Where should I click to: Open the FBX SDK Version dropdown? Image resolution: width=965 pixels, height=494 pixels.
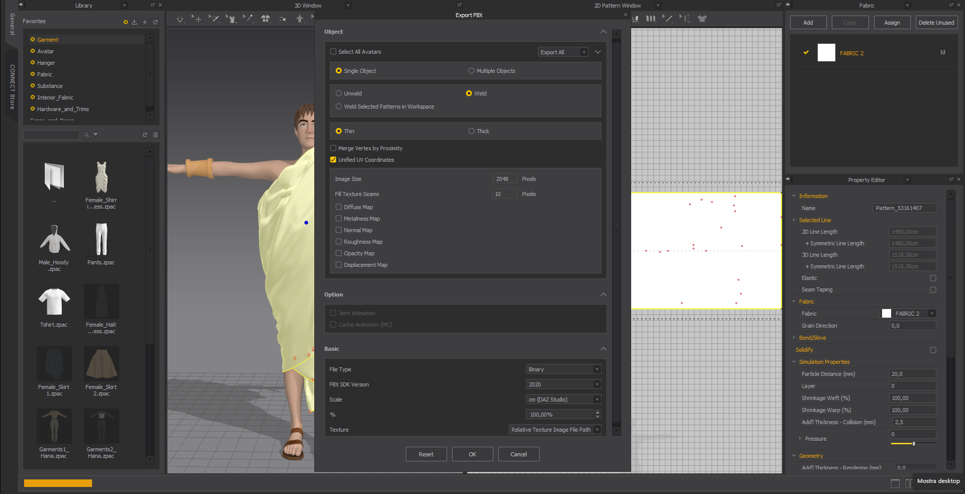pos(563,384)
